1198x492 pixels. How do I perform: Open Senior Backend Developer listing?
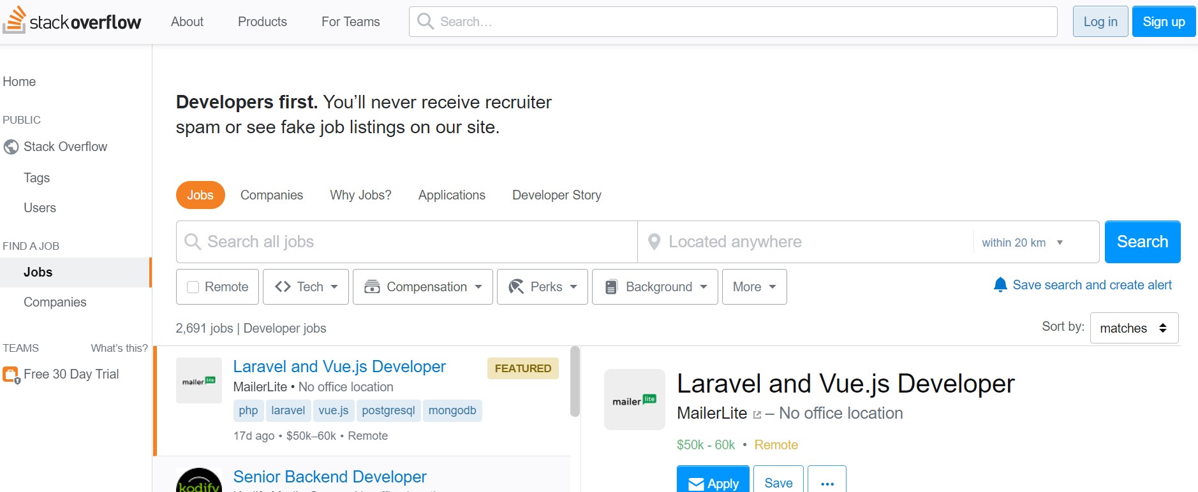[x=330, y=477]
